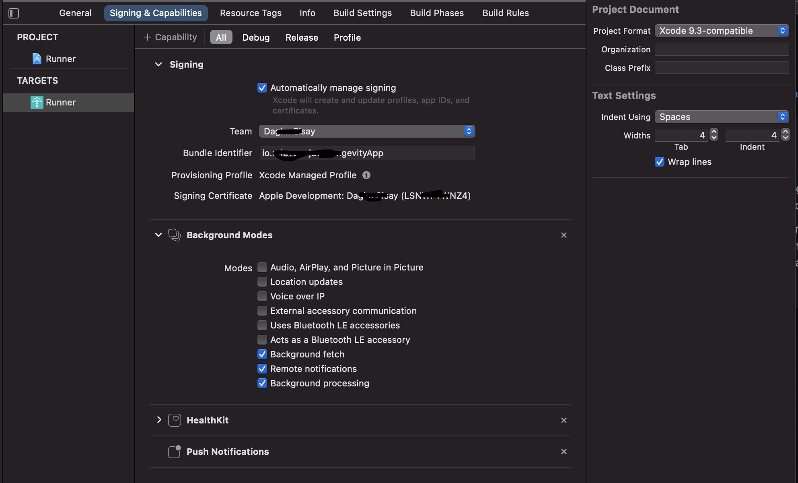Viewport: 798px width, 483px height.
Task: Click the HealthKit section title
Action: [x=208, y=420]
